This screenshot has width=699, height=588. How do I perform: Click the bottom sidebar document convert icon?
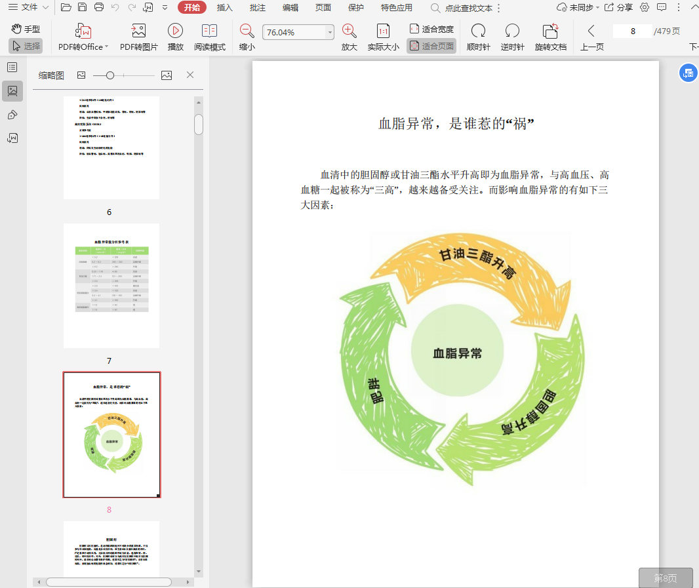[x=12, y=138]
